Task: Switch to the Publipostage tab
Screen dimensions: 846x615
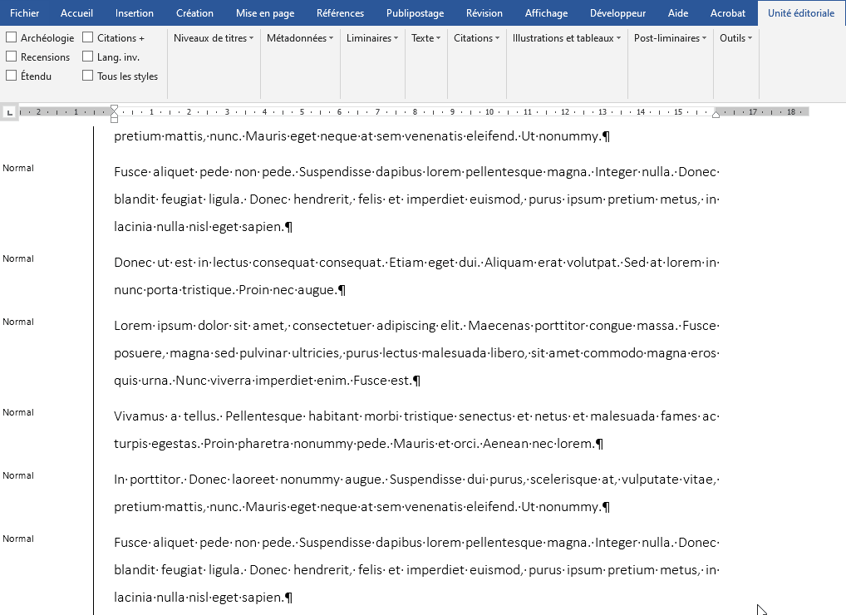Action: [x=415, y=13]
